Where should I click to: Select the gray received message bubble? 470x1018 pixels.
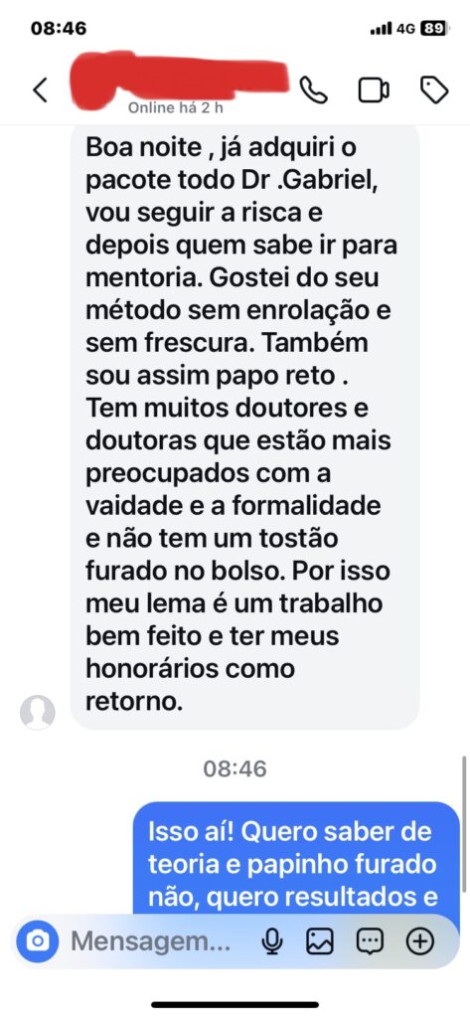(244, 426)
